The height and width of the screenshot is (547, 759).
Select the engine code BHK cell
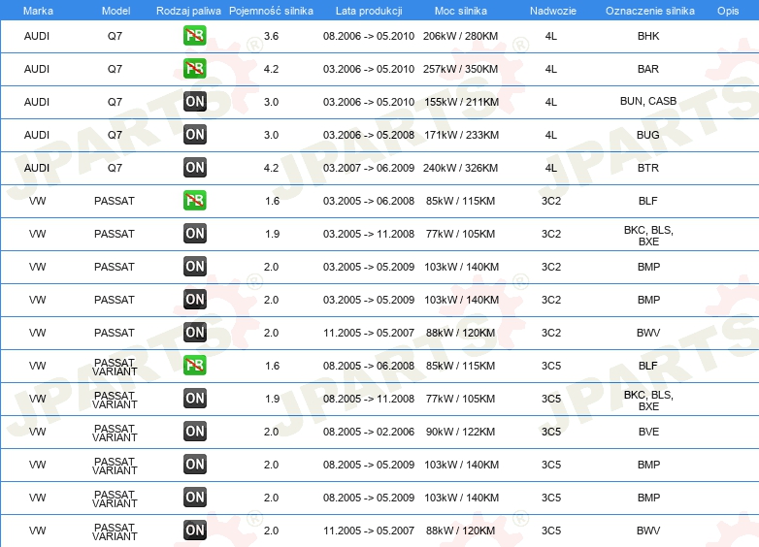coord(648,36)
